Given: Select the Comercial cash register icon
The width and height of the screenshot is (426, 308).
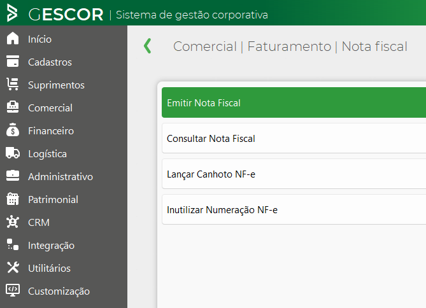Looking at the screenshot, I should tap(12, 108).
